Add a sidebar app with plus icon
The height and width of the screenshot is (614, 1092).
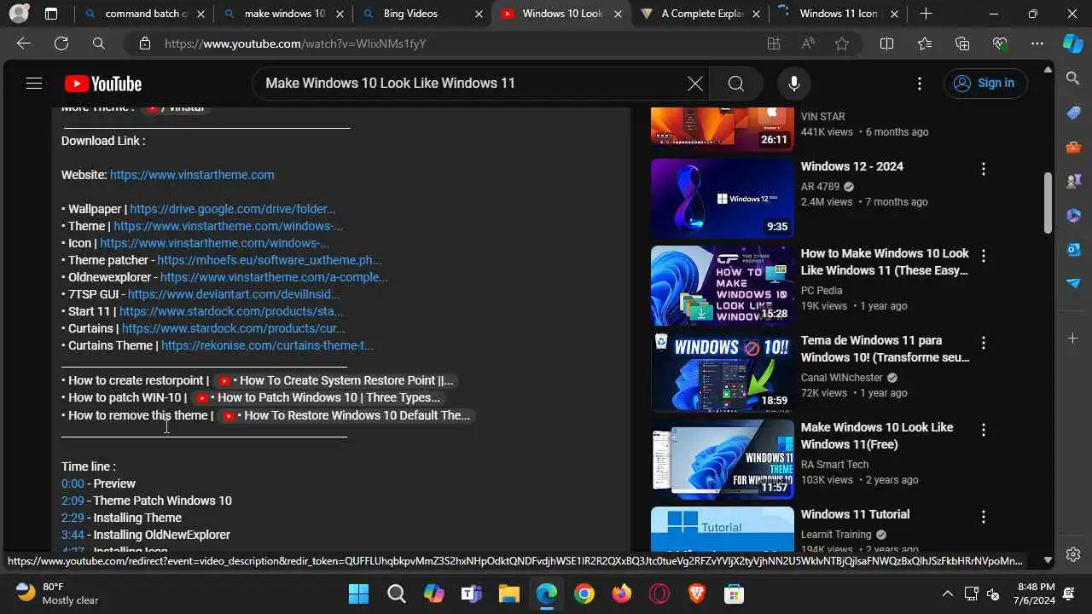1073,339
